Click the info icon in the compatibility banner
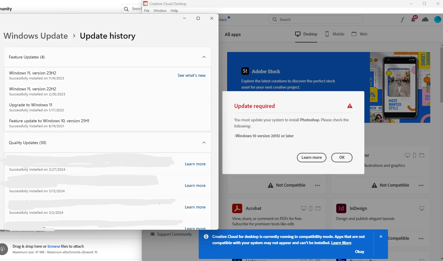This screenshot has width=443, height=261. click(x=206, y=236)
